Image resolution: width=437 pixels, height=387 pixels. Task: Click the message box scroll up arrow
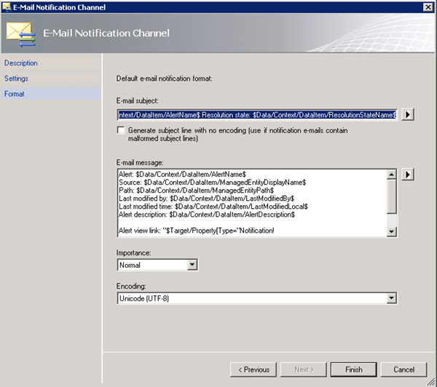(392, 175)
